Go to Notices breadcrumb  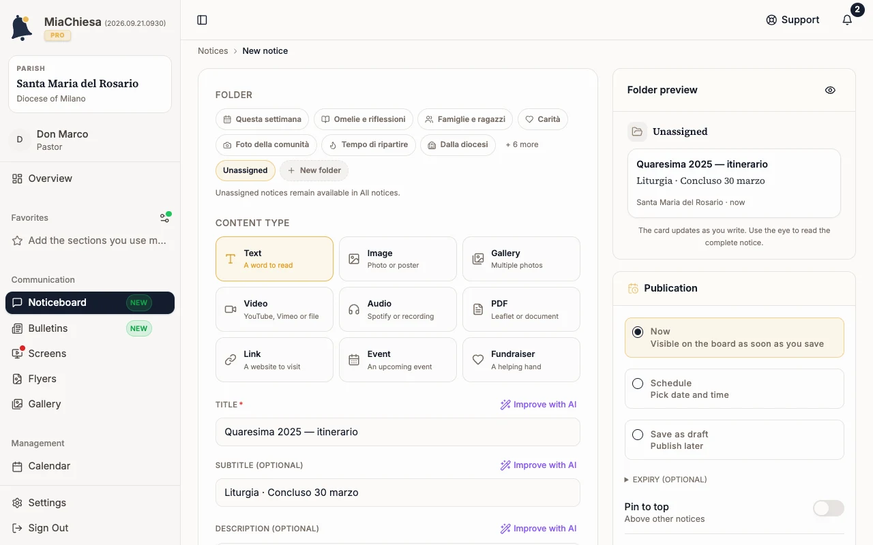point(213,51)
